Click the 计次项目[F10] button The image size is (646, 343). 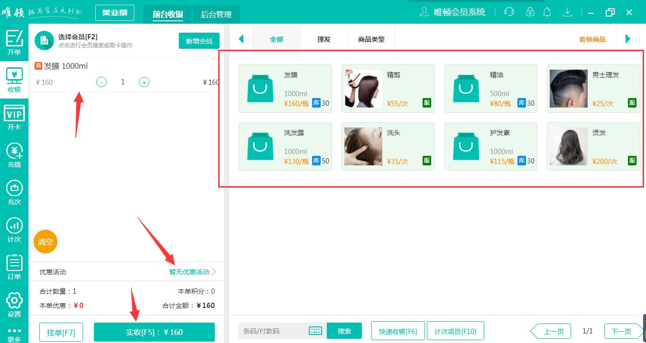coord(456,331)
